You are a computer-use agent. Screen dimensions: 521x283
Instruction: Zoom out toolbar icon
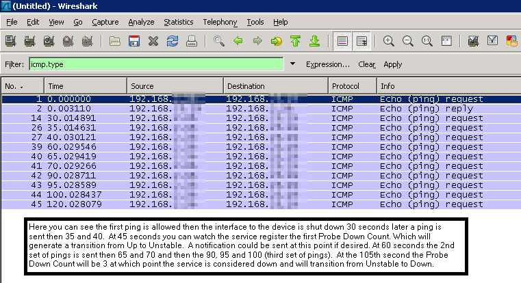coord(408,41)
